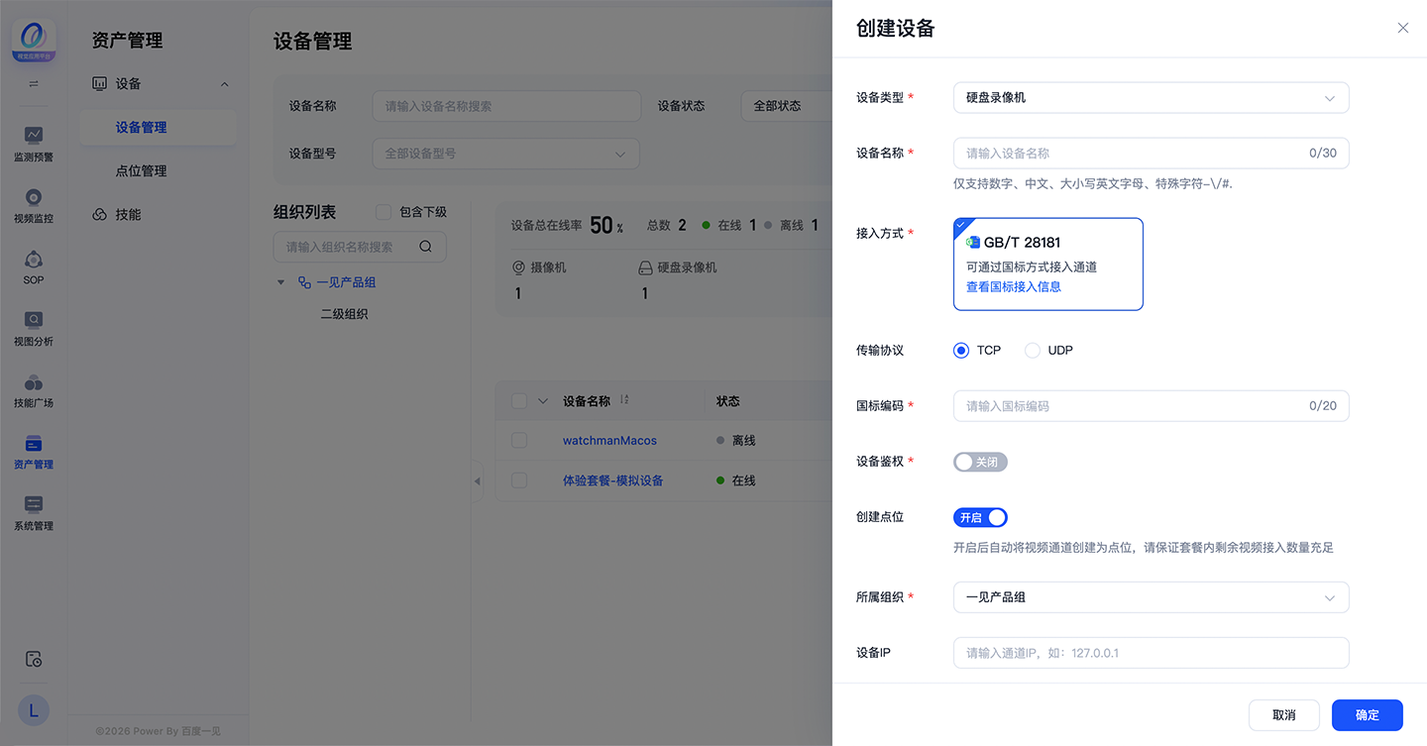The height and width of the screenshot is (746, 1427).
Task: Open user avatar L menu
Action: [x=34, y=710]
